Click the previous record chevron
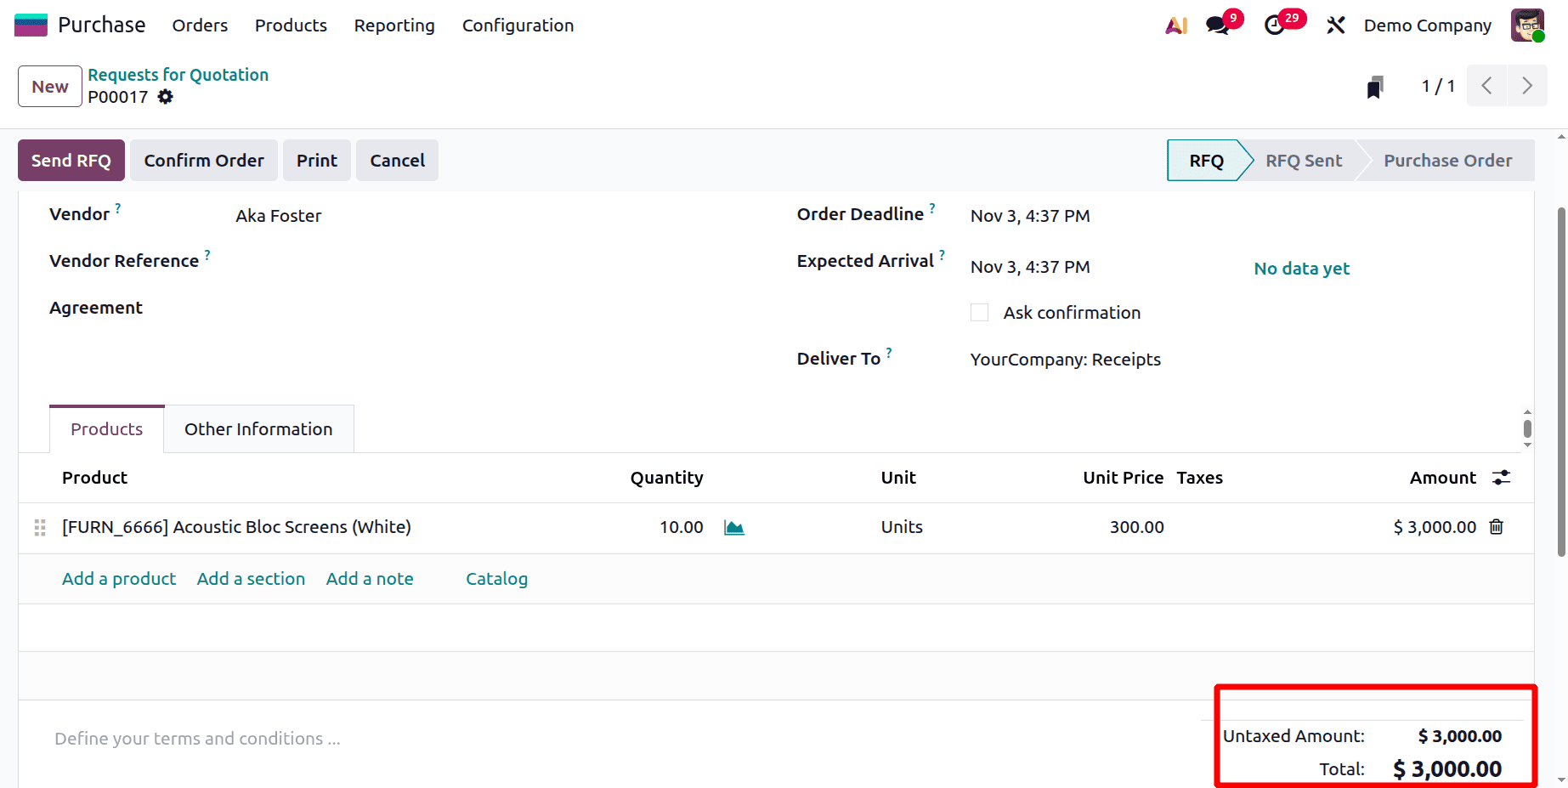The width and height of the screenshot is (1568, 788). (1486, 86)
